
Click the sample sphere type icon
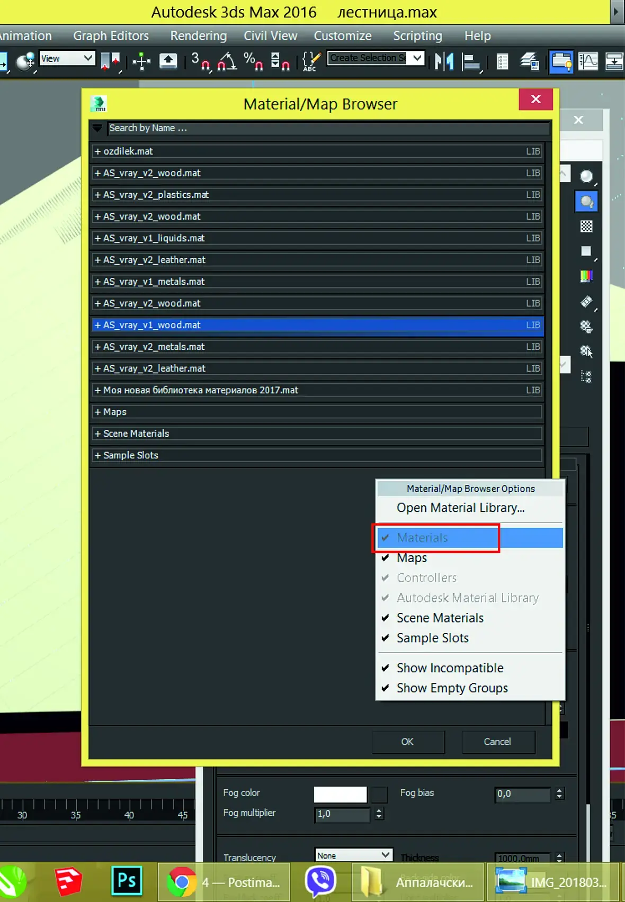coord(586,177)
